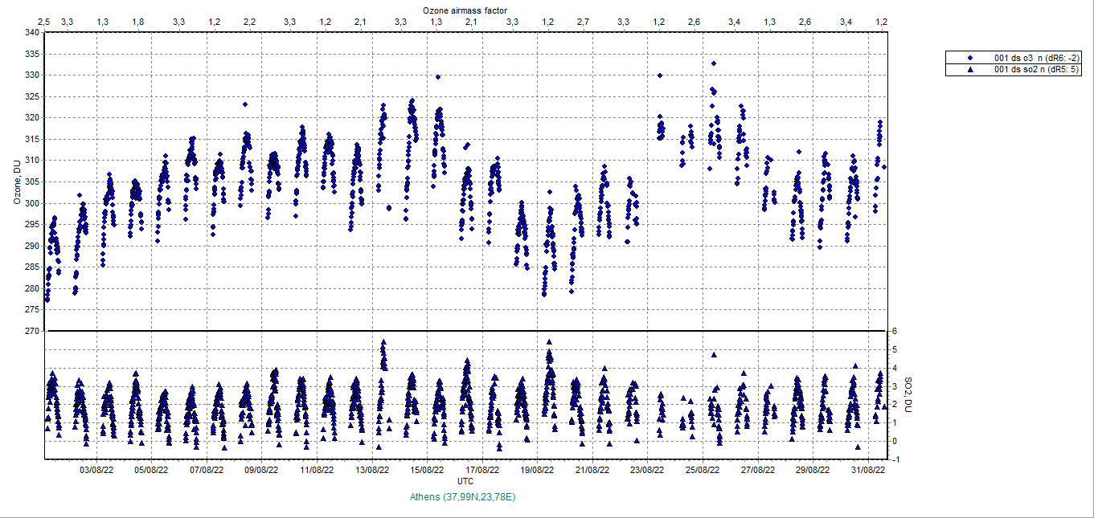
Task: Click the blue triangle so2 legend marker
Action: 971,70
